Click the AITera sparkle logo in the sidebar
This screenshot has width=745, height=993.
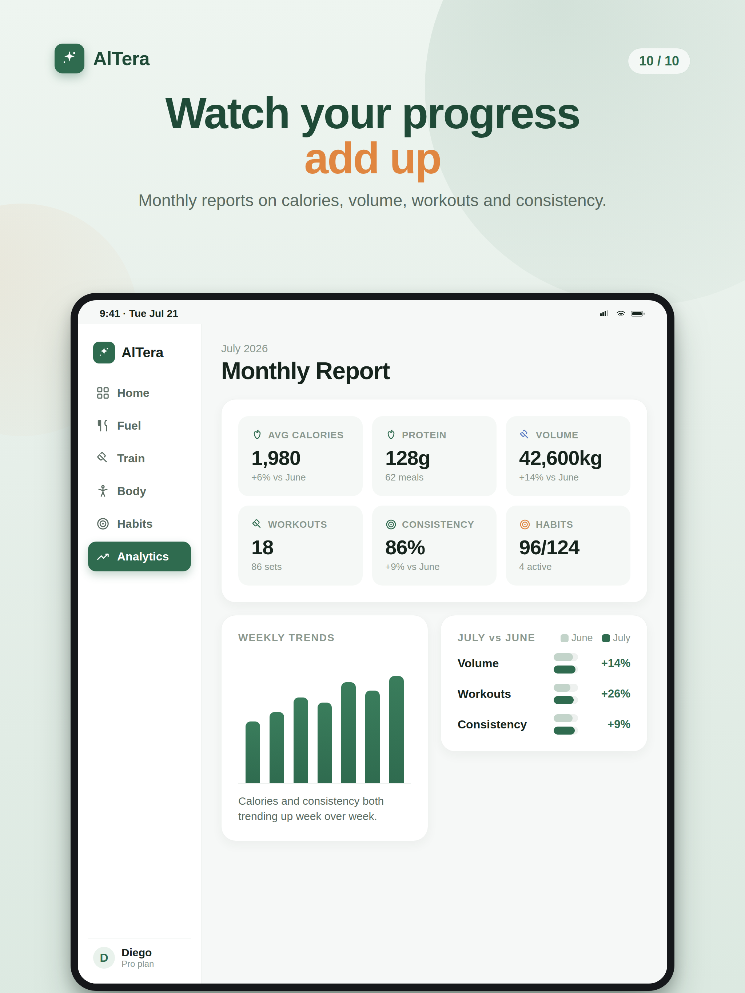104,353
